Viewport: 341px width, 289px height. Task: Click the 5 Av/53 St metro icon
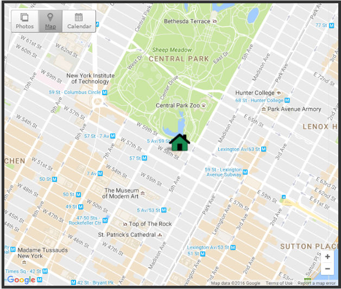point(164,210)
